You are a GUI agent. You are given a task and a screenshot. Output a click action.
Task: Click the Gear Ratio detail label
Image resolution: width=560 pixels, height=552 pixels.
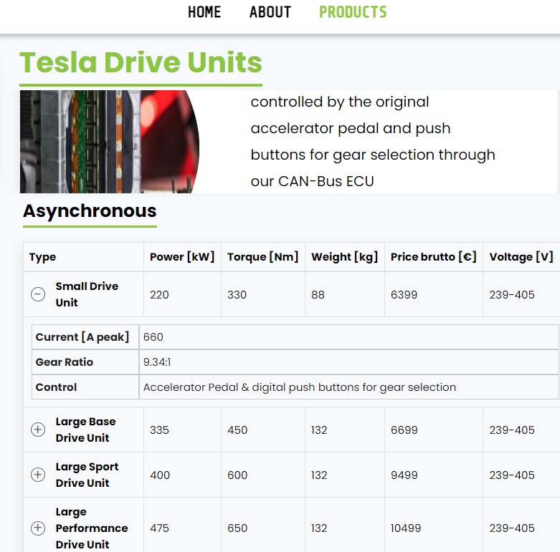point(65,362)
